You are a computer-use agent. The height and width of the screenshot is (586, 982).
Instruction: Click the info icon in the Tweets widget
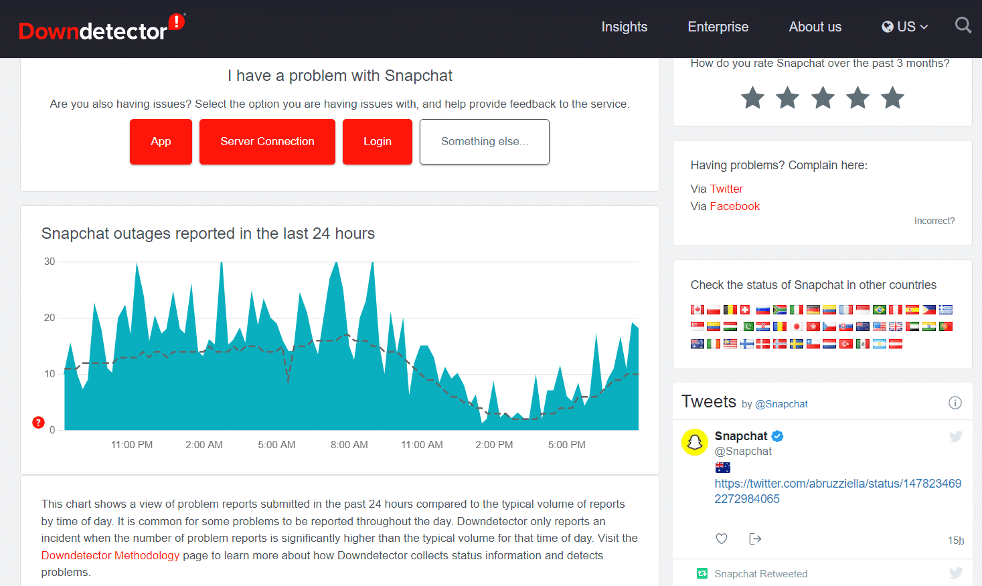pos(955,402)
